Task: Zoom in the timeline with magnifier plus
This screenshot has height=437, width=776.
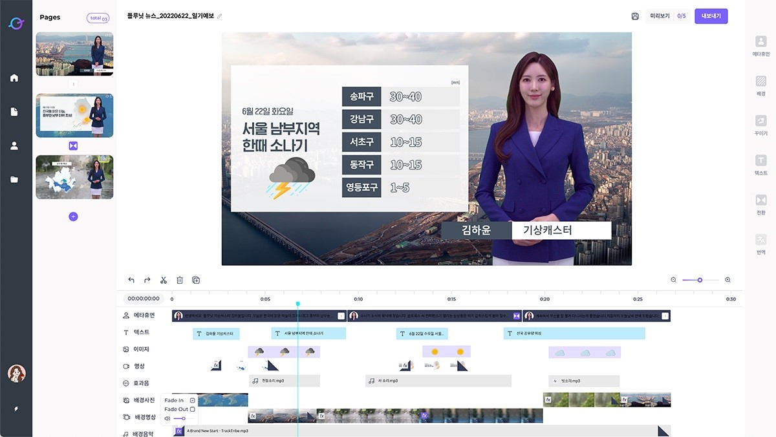Action: (727, 280)
